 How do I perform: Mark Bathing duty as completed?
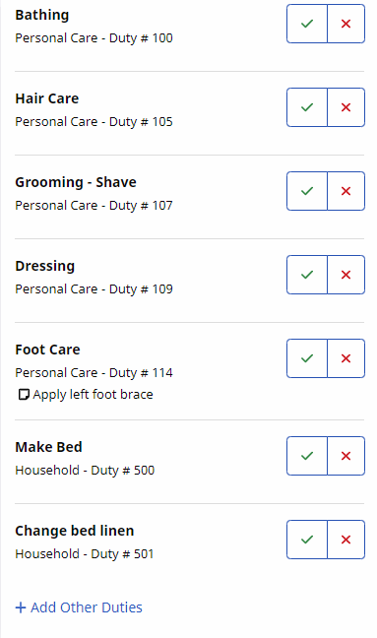click(x=307, y=24)
